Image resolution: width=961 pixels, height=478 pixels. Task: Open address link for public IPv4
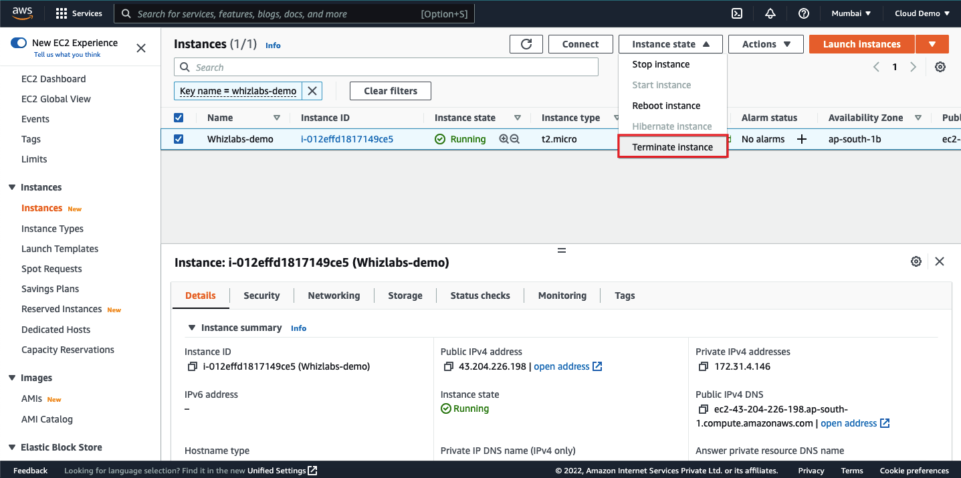(x=568, y=366)
